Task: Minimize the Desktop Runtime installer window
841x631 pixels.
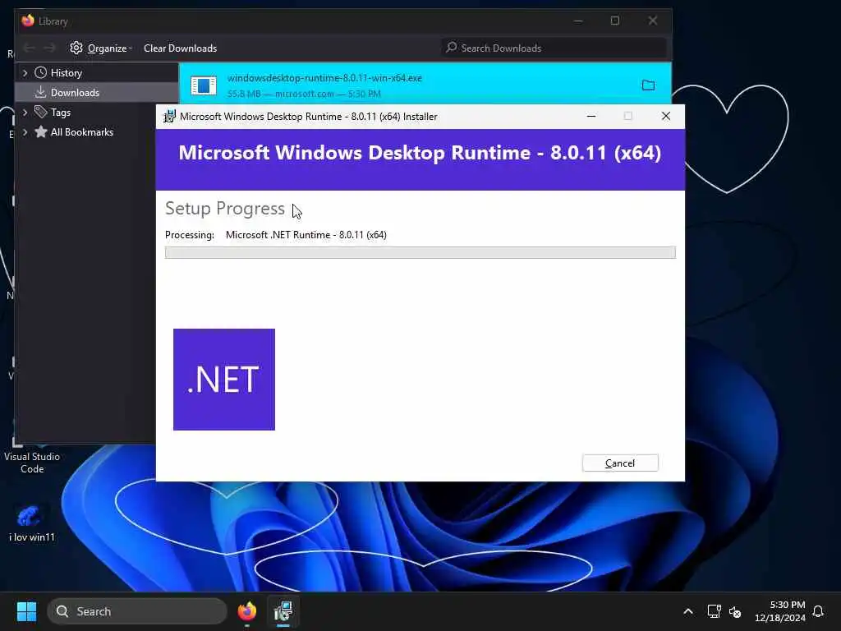Action: pyautogui.click(x=591, y=116)
